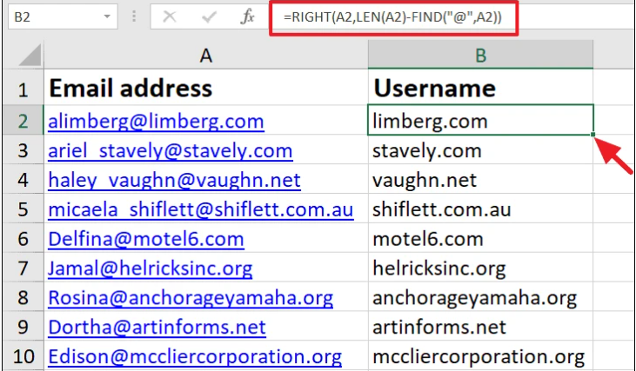Image resolution: width=636 pixels, height=371 pixels.
Task: Open the Insert Function fx dialog
Action: 247,17
